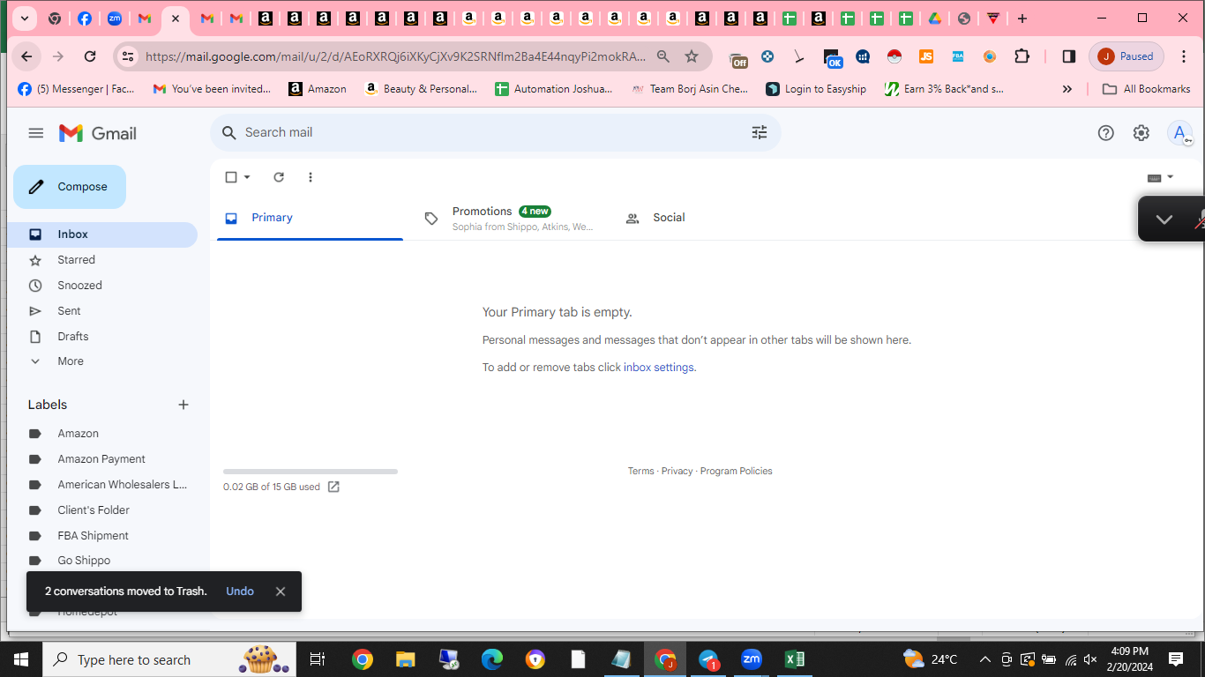
Task: Open the Inbox folder
Action: coord(102,234)
